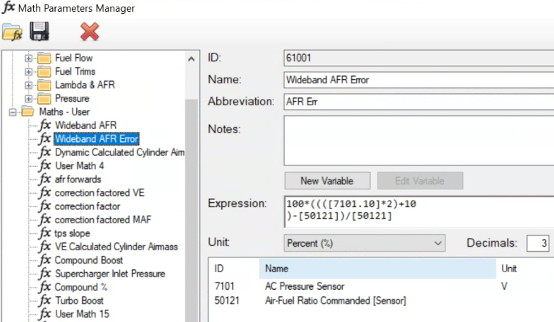This screenshot has height=322, width=554.
Task: Select Compound Boost math item
Action: click(89, 261)
